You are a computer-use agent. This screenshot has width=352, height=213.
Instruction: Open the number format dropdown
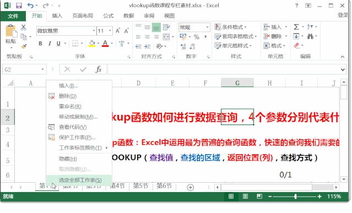click(207, 28)
